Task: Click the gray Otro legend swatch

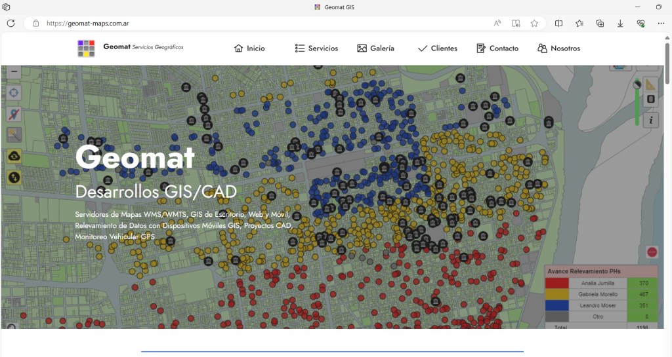Action: point(556,316)
